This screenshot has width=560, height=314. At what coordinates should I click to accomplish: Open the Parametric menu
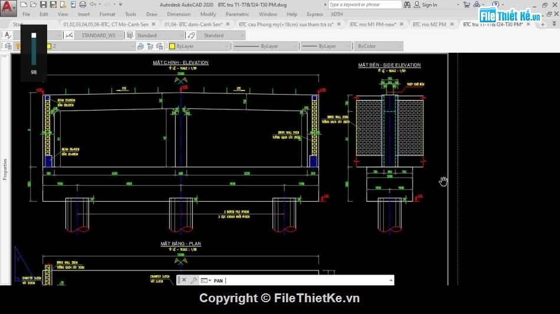pos(237,14)
